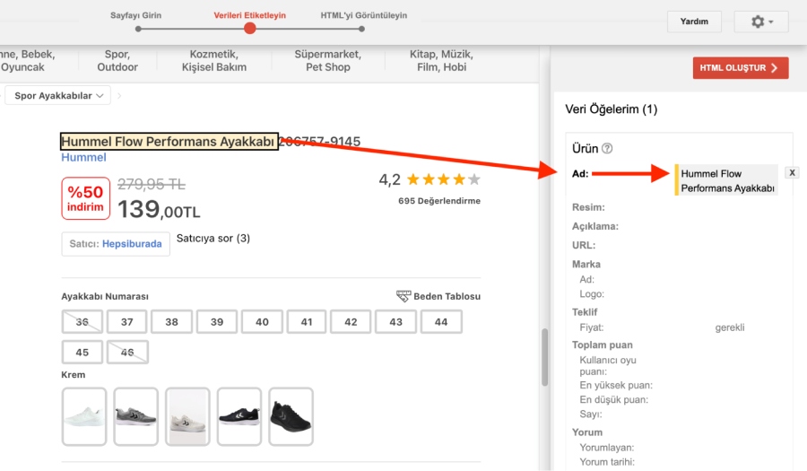
Task: Click the highlighted product title text
Action: pyautogui.click(x=169, y=142)
